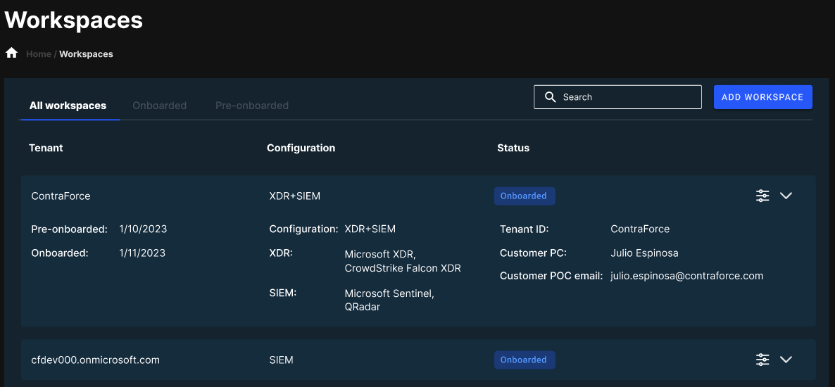Image resolution: width=835 pixels, height=387 pixels.
Task: Open settings sliders icon for cfdev000.onmicrosoft.com row
Action: [762, 360]
